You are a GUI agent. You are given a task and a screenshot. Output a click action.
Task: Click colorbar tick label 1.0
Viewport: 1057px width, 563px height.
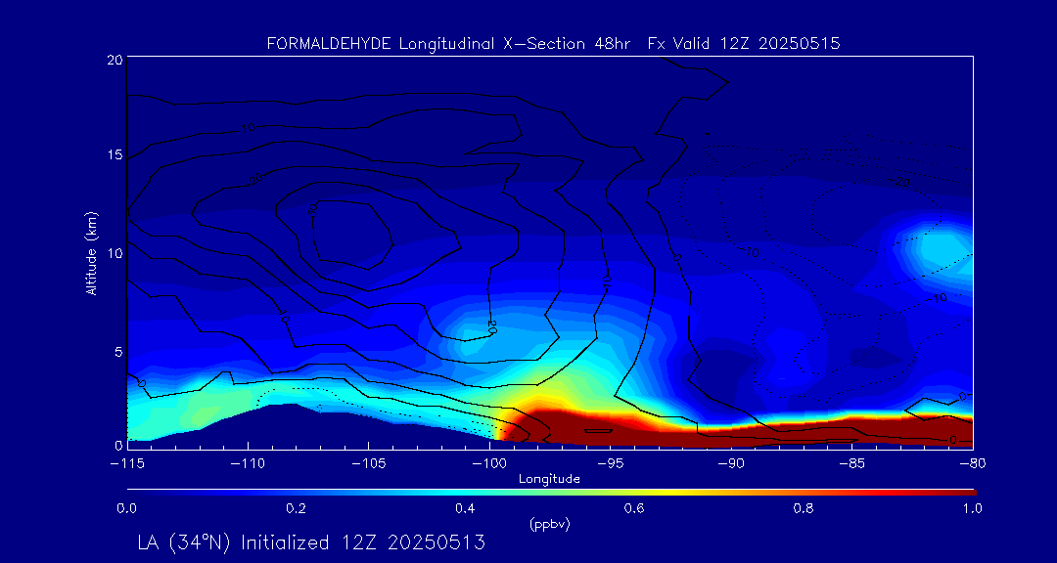pyautogui.click(x=973, y=509)
